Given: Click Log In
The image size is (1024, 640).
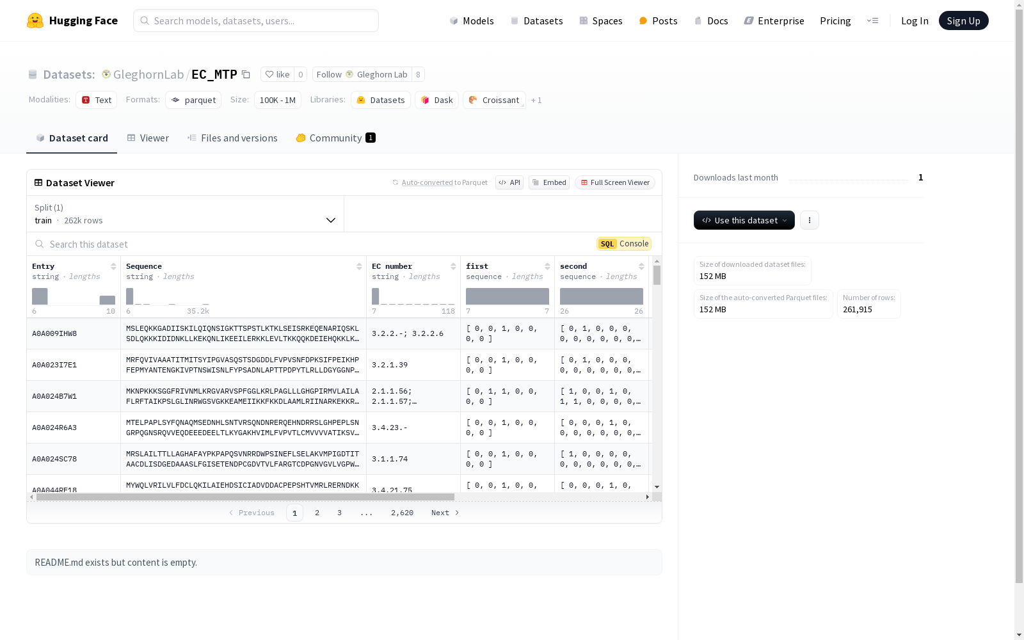Looking at the screenshot, I should pyautogui.click(x=915, y=20).
